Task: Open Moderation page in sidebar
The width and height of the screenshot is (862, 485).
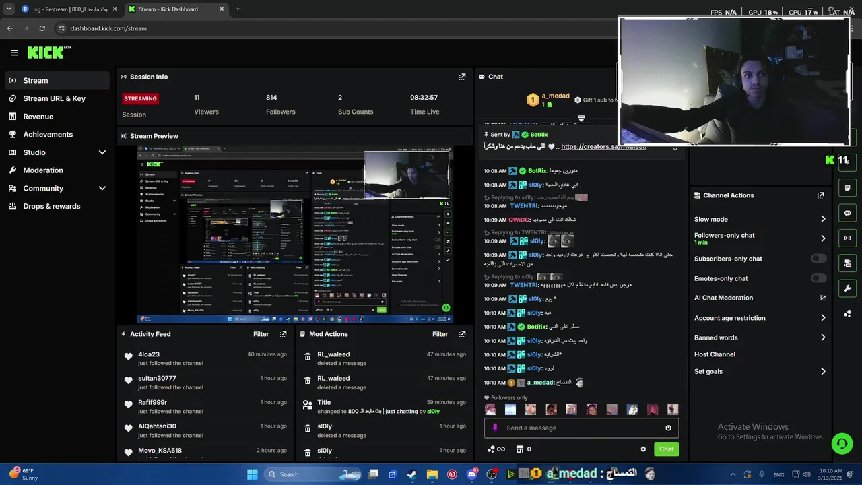Action: coord(57,170)
